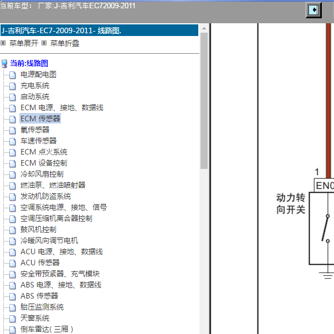Click page icon next to 空调系统电源、接地、信号

point(13,208)
